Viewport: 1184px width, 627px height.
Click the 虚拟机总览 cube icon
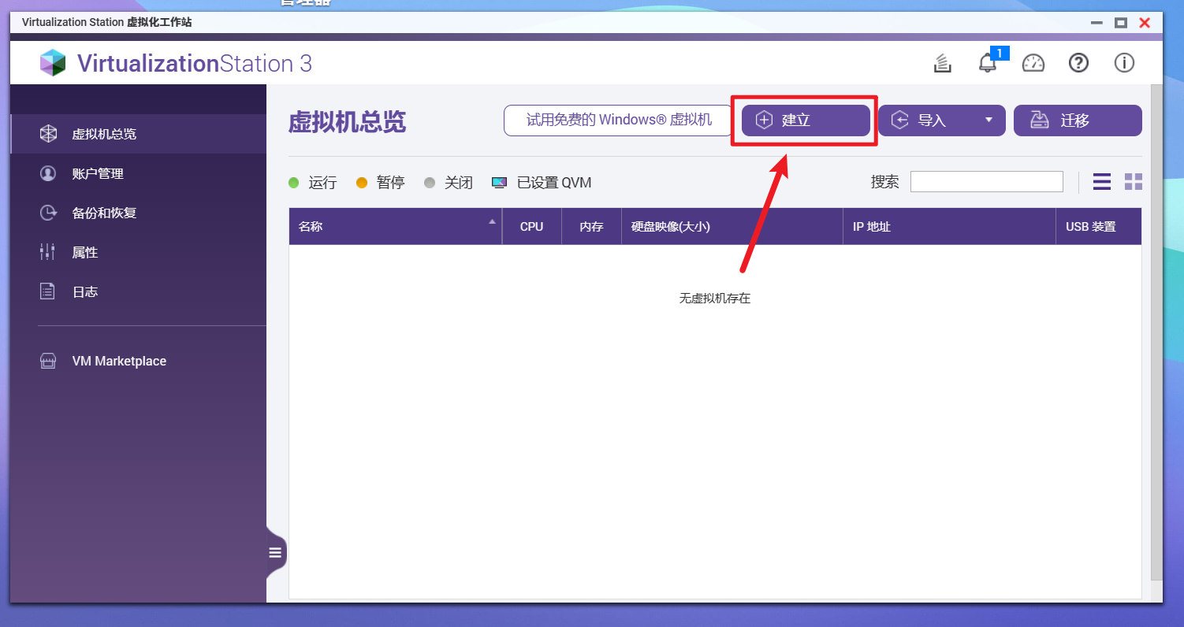(x=48, y=134)
